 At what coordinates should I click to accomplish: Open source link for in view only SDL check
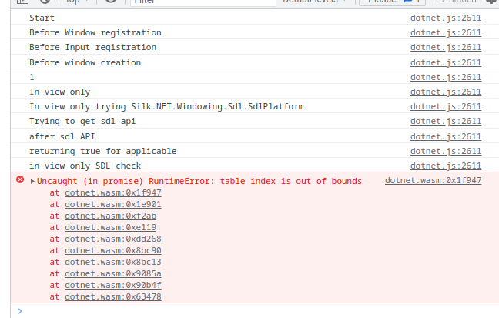[445, 166]
